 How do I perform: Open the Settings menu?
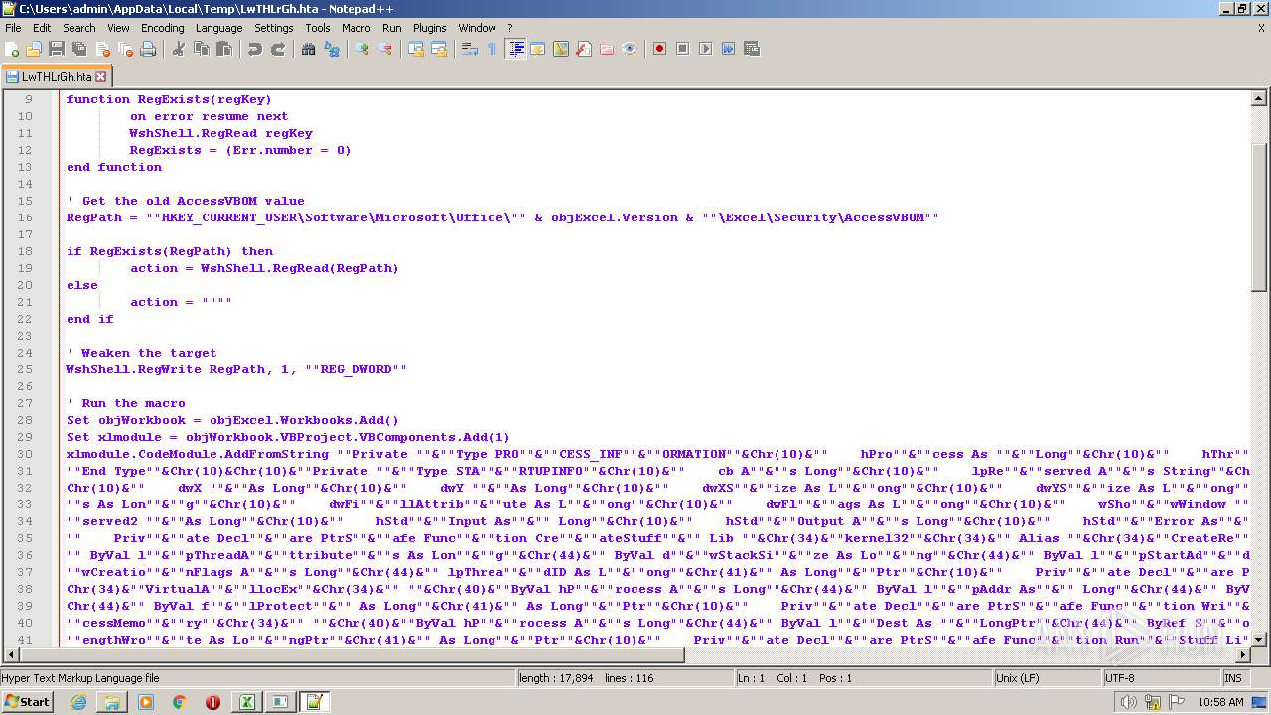point(274,28)
